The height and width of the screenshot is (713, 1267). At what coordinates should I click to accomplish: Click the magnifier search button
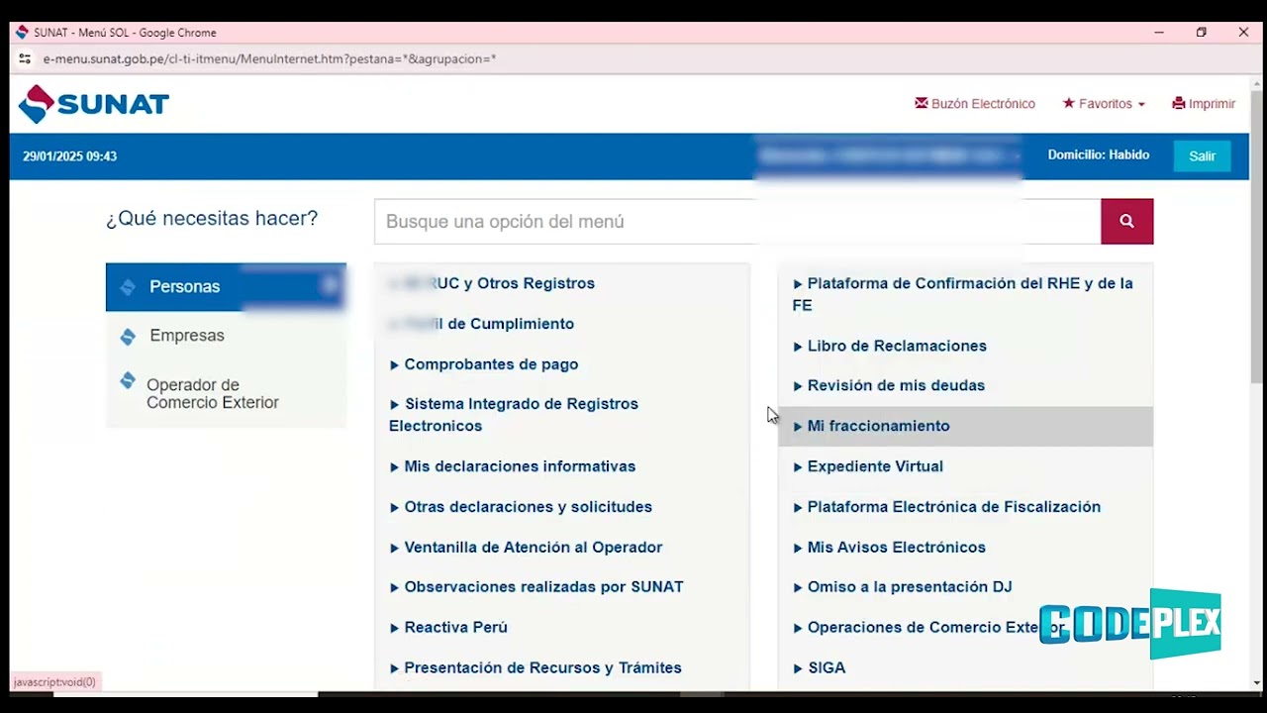coord(1126,222)
